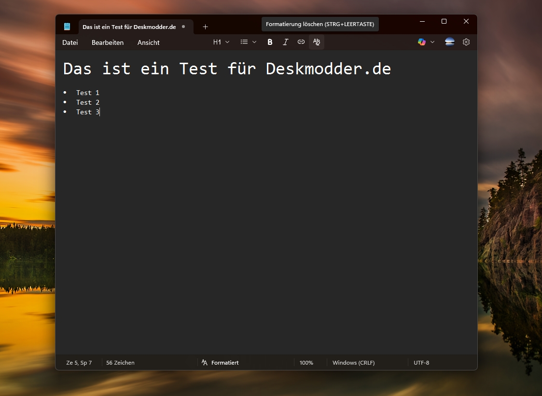Click the list bullet icon
The image size is (542, 396).
244,42
